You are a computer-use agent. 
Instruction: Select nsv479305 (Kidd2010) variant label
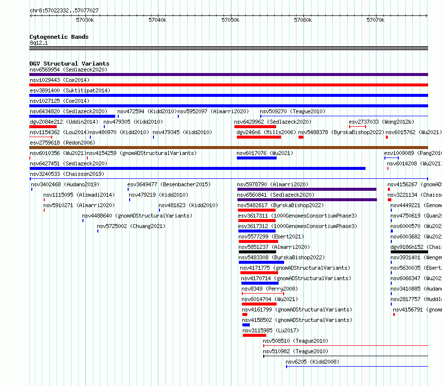pos(133,122)
